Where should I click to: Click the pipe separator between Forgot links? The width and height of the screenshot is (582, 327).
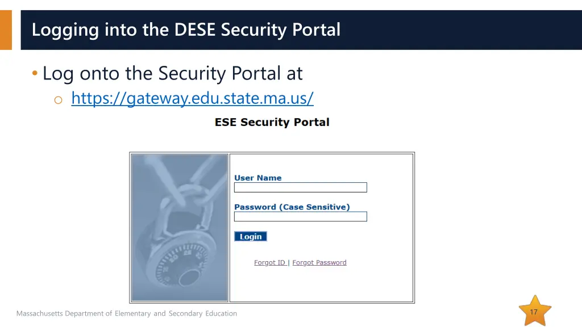[x=289, y=263]
